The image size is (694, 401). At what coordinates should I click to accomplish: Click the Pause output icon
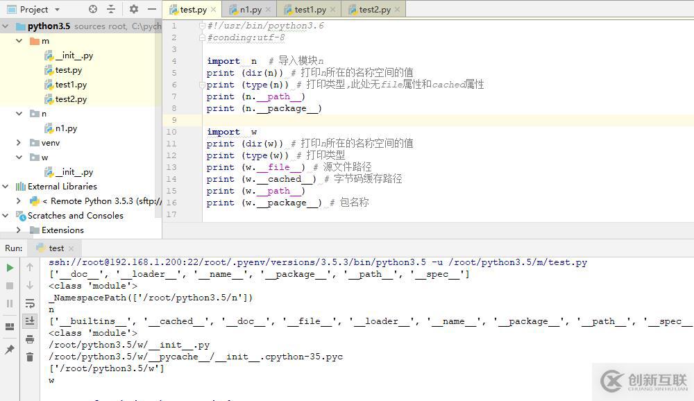(x=10, y=304)
